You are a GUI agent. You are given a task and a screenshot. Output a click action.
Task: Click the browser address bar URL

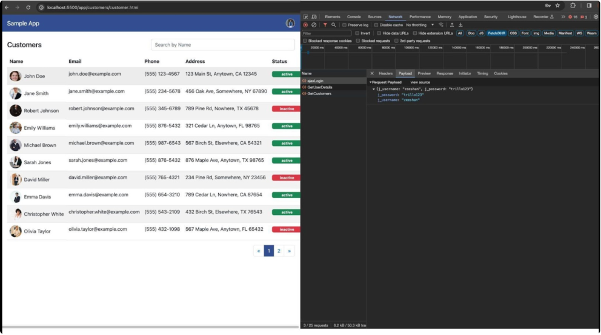point(93,7)
